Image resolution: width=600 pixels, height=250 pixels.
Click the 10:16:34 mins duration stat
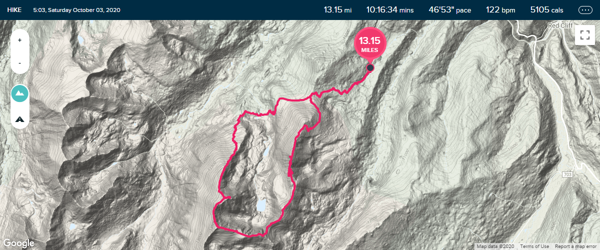click(390, 10)
